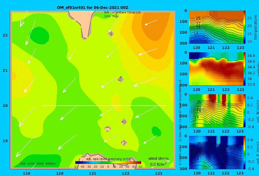Viewport: 259px width, 176px height.
Task: Click the wind stress reference arrow in the legend
Action: coord(159,161)
